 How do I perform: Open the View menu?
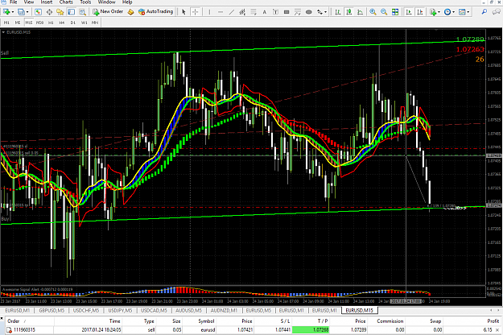pos(29,2)
